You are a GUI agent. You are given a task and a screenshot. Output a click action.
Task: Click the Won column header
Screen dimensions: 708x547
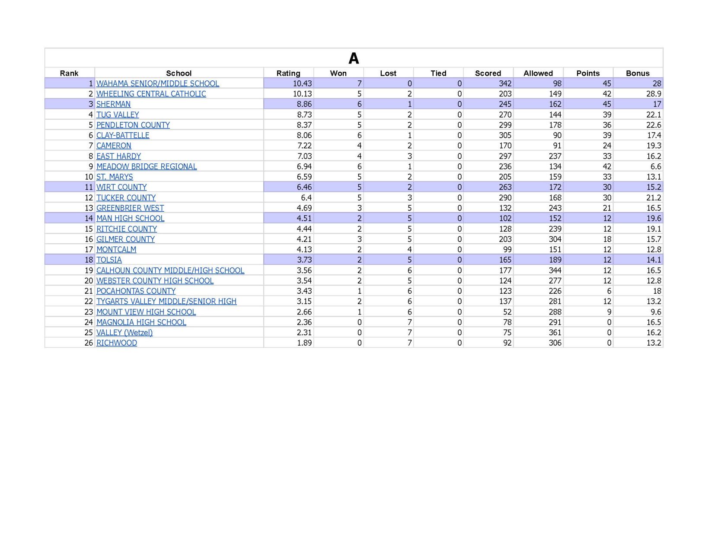pos(338,73)
